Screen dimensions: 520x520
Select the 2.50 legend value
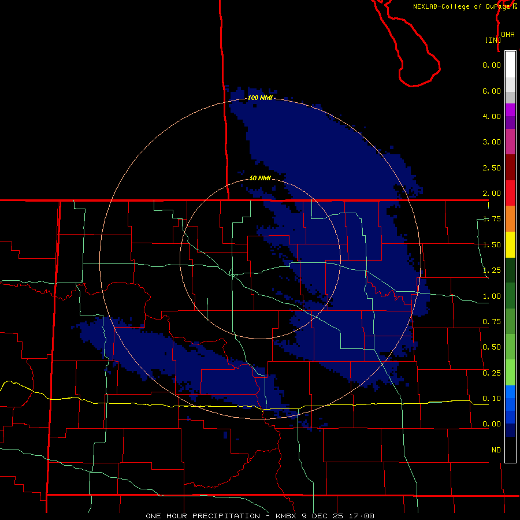pos(492,168)
